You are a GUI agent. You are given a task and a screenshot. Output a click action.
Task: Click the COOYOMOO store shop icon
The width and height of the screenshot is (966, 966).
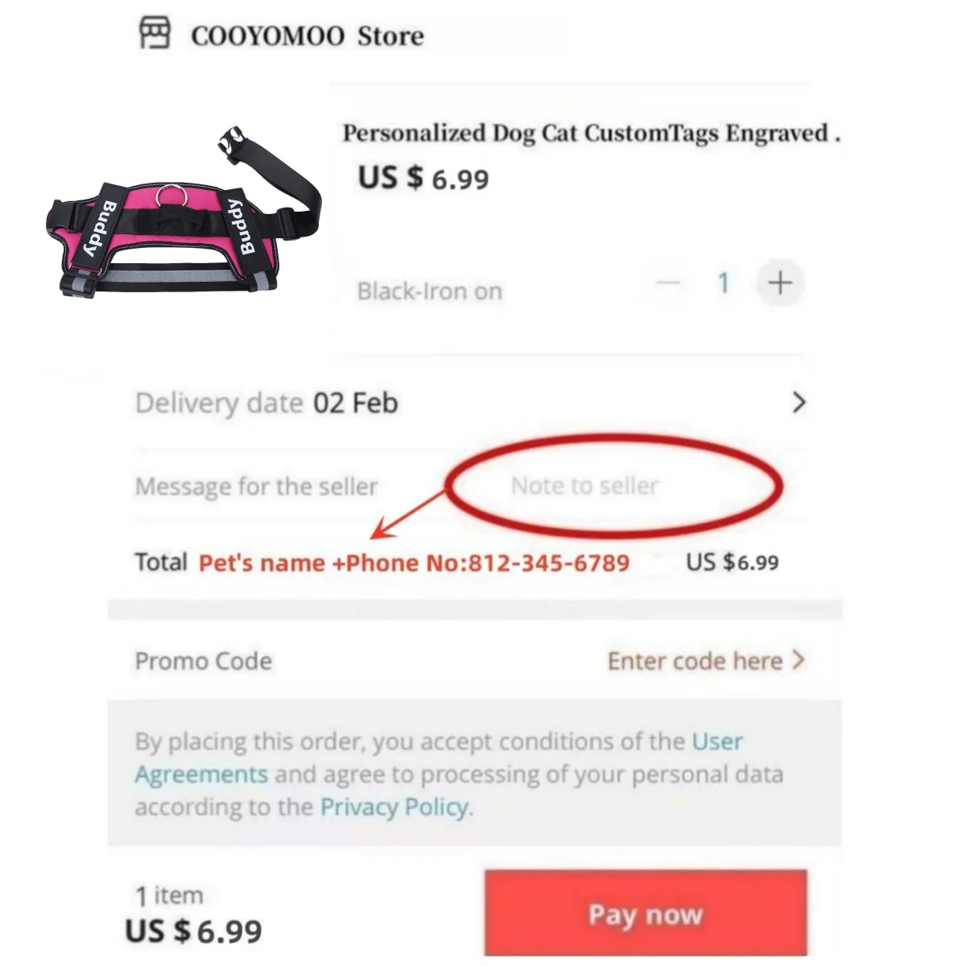coord(155,34)
